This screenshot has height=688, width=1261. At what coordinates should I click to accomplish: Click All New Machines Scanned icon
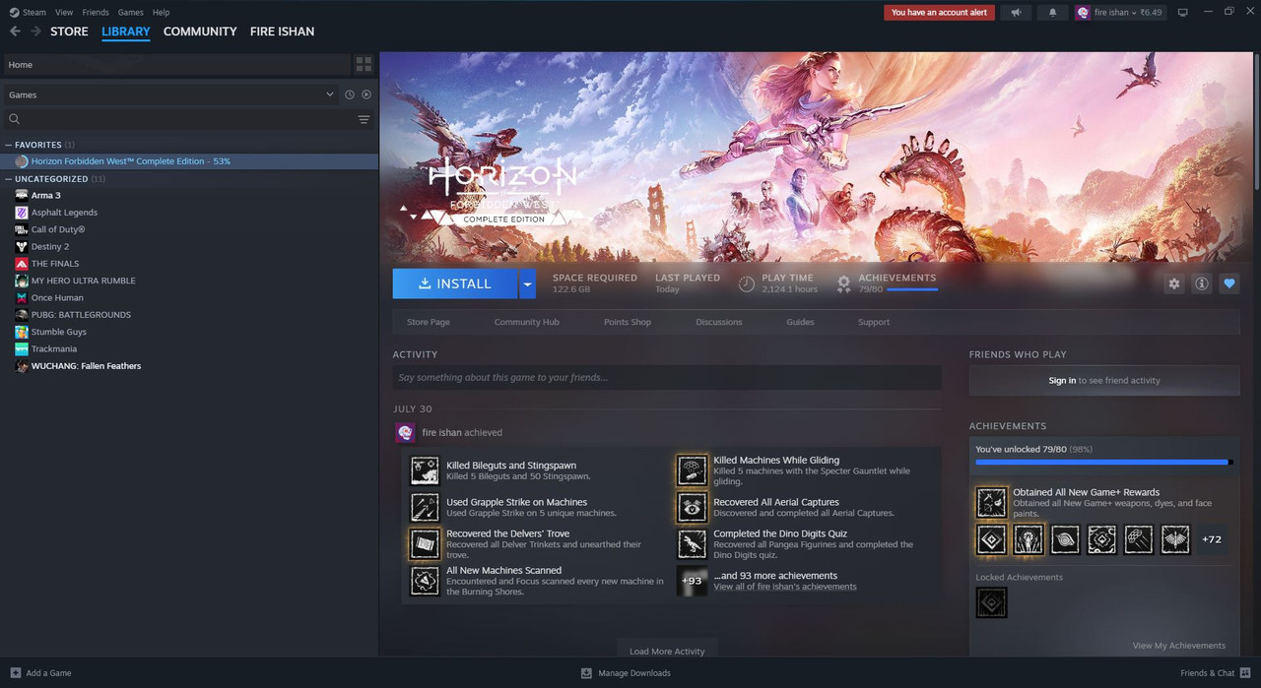pyautogui.click(x=425, y=581)
